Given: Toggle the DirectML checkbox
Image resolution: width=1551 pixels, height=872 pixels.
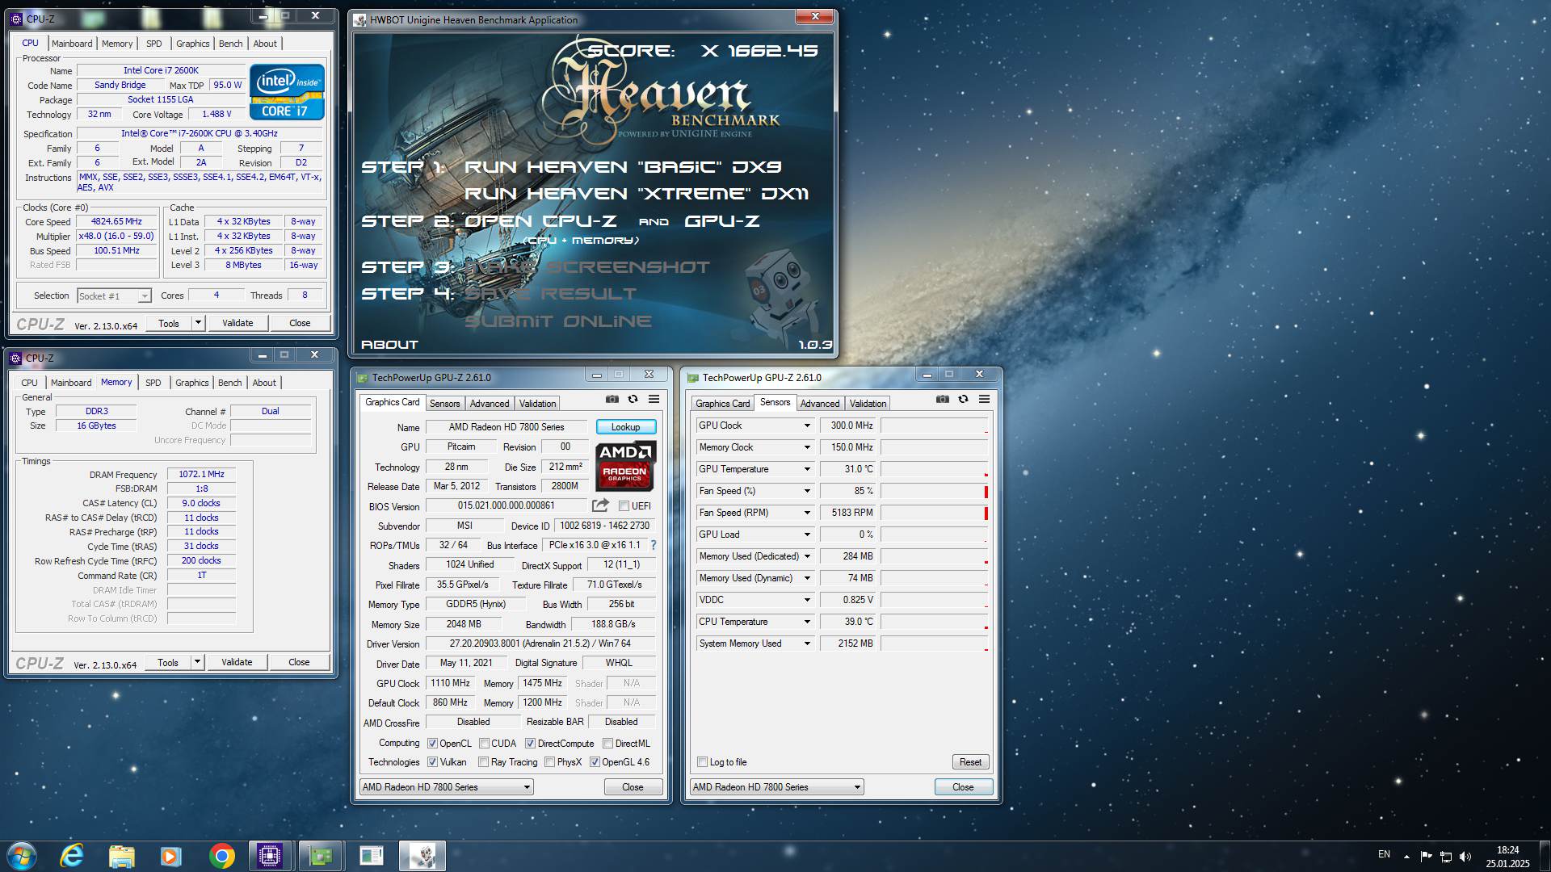Looking at the screenshot, I should click(x=607, y=744).
